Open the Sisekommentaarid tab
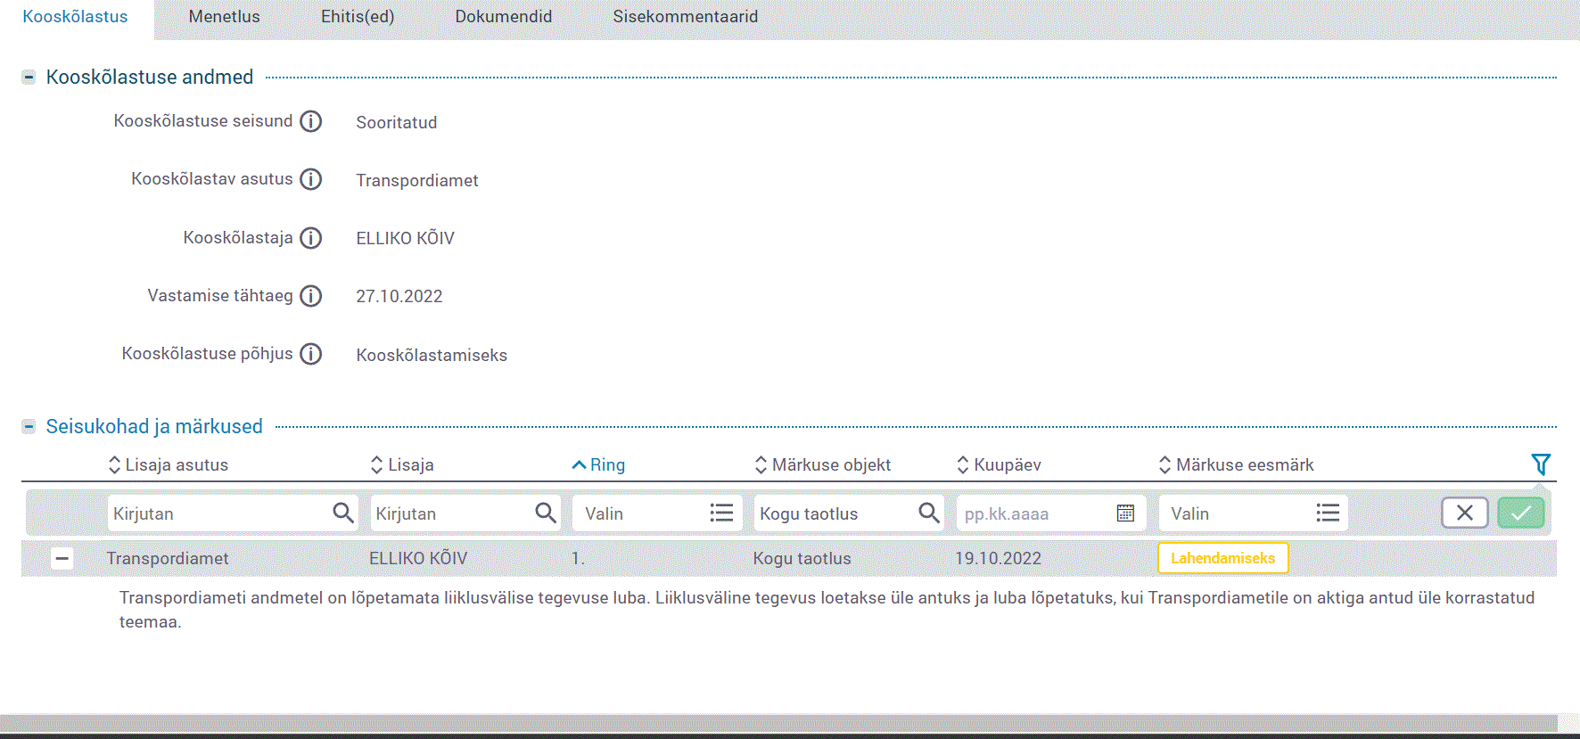Viewport: 1580px width, 739px height. (686, 17)
